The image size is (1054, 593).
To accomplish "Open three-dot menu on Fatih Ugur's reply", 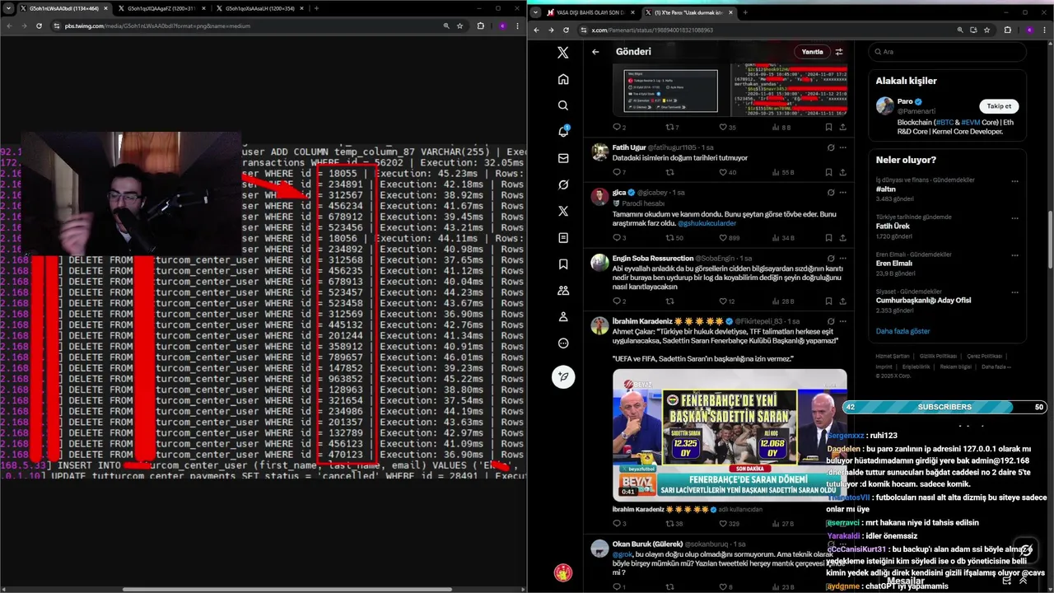I will 842,147.
